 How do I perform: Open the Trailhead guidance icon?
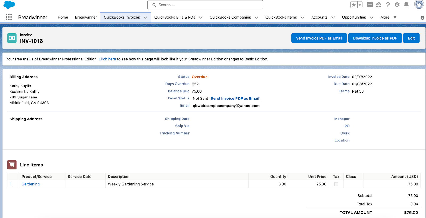pos(379,5)
